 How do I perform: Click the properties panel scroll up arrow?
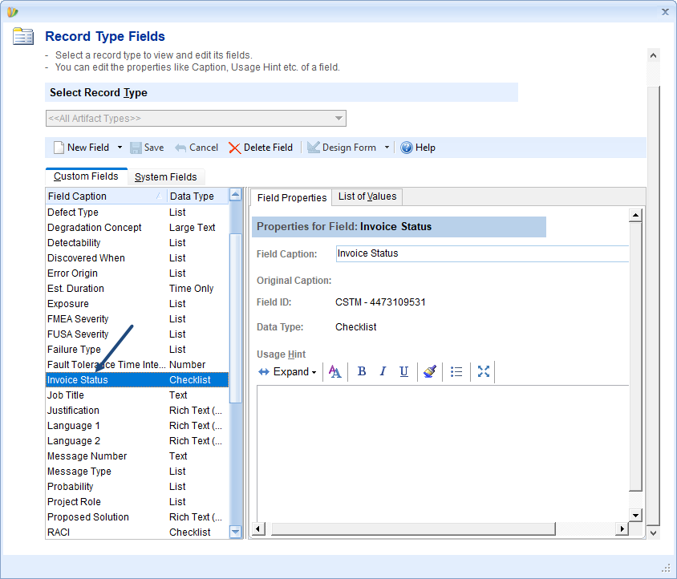coord(635,215)
